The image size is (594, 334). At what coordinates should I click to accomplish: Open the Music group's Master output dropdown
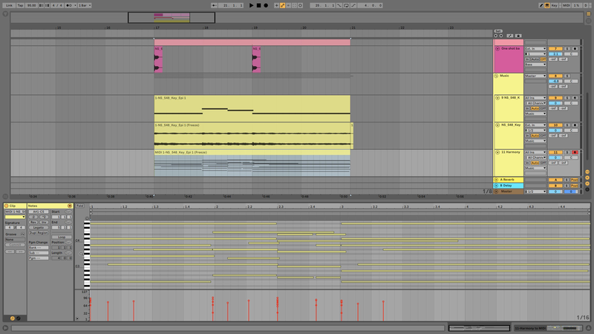click(x=535, y=76)
